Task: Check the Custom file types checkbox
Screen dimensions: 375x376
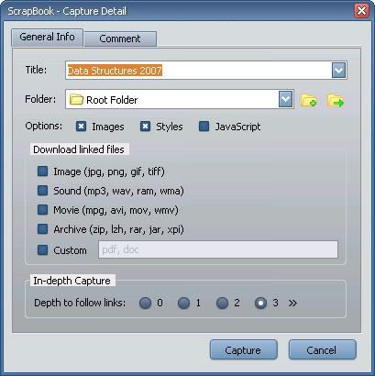Action: click(42, 249)
